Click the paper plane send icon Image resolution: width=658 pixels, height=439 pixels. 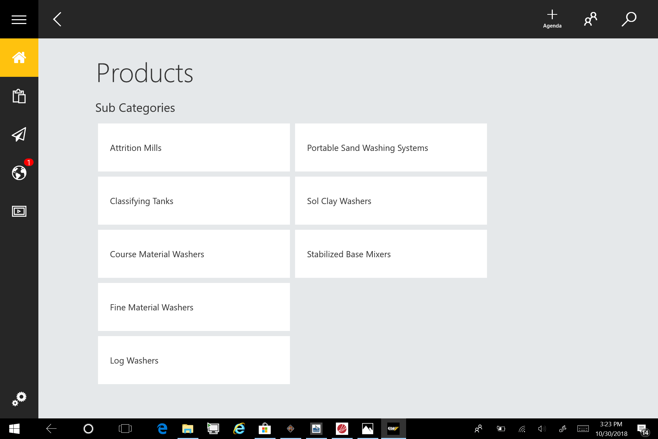click(x=19, y=134)
